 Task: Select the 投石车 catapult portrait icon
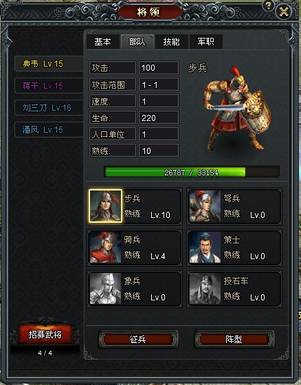[x=205, y=288]
